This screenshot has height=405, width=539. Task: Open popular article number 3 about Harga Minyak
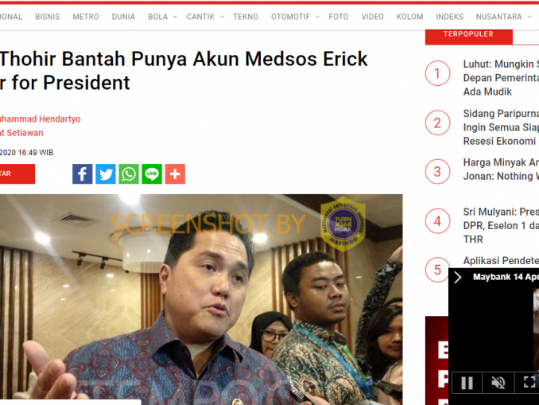click(501, 169)
